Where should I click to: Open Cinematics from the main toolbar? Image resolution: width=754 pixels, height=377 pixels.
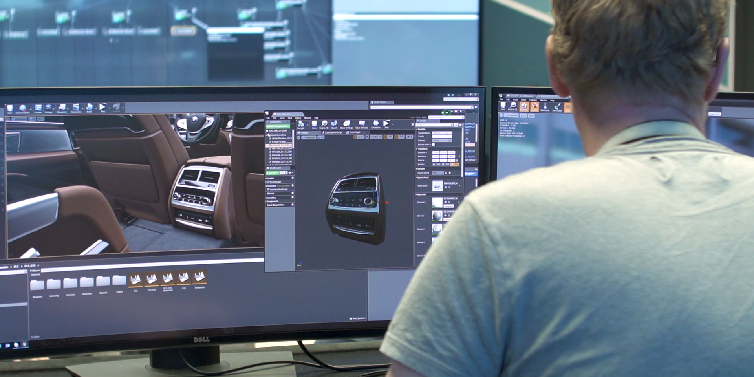pyautogui.click(x=76, y=108)
